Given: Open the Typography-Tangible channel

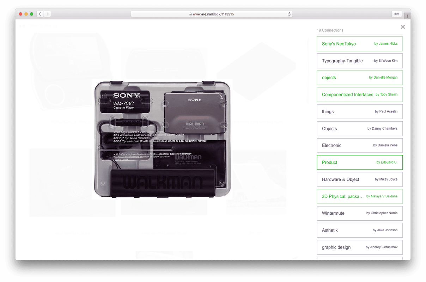Looking at the screenshot, I should (x=360, y=61).
